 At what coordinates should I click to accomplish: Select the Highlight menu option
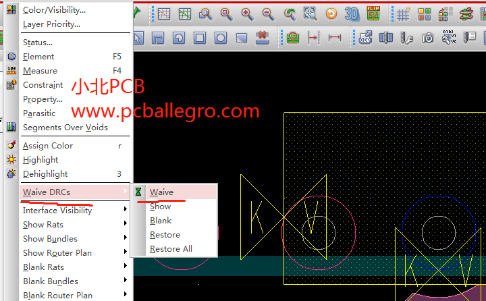point(40,160)
